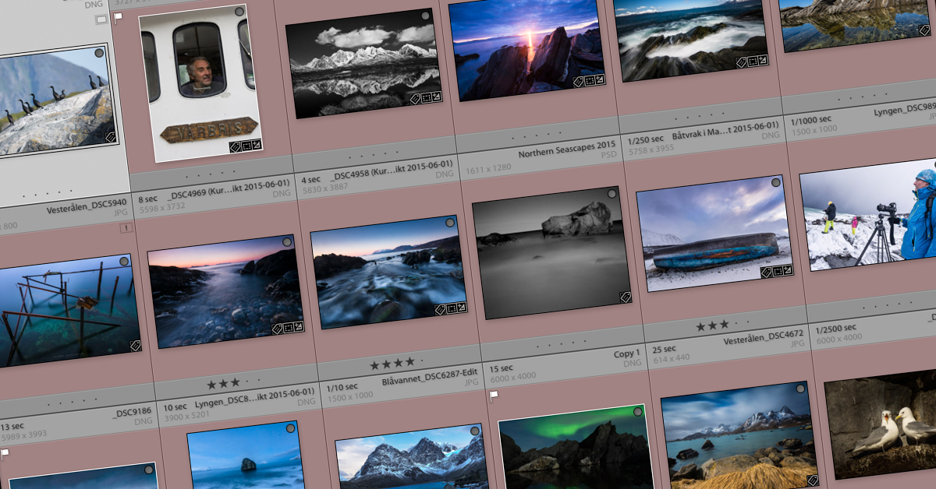The image size is (936, 489).
Task: Click crop badge on Blåvannet_DSC6287-Edit thumbnail
Action: 450,308
